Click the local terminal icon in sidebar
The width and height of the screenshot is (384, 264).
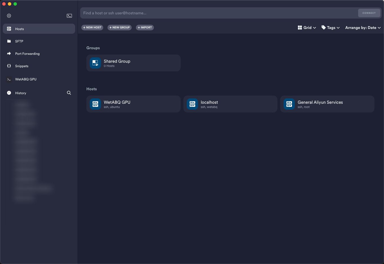click(69, 16)
